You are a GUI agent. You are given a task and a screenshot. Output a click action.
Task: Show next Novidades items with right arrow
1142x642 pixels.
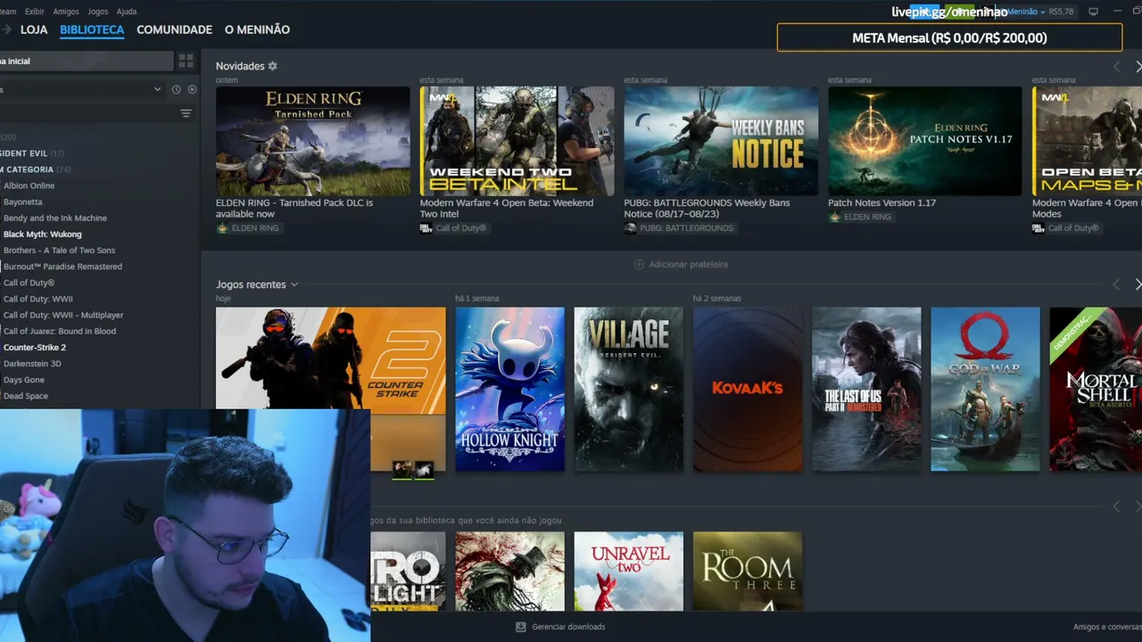click(x=1138, y=67)
